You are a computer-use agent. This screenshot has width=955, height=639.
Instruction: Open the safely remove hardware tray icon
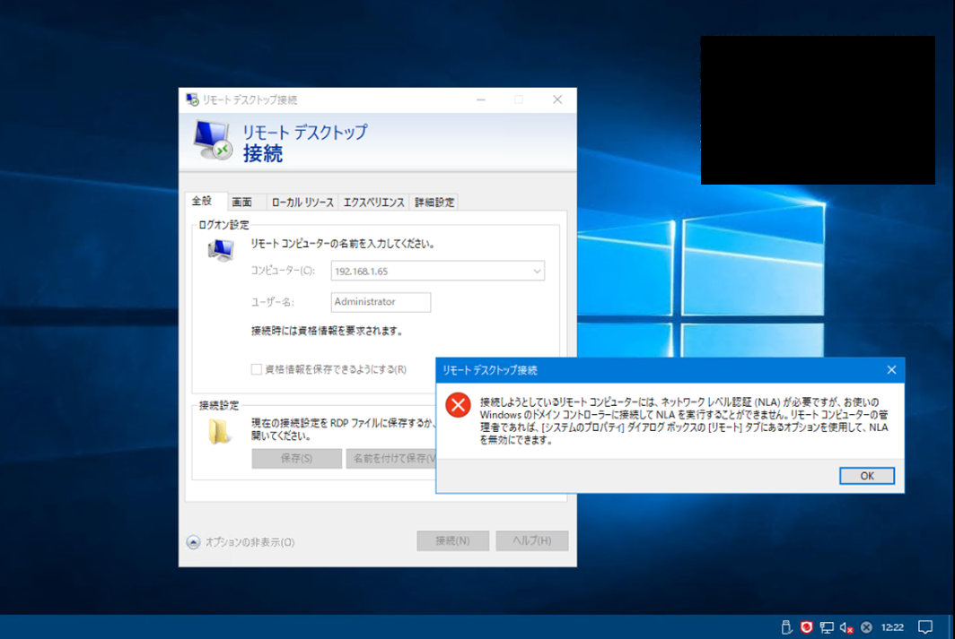click(x=785, y=626)
